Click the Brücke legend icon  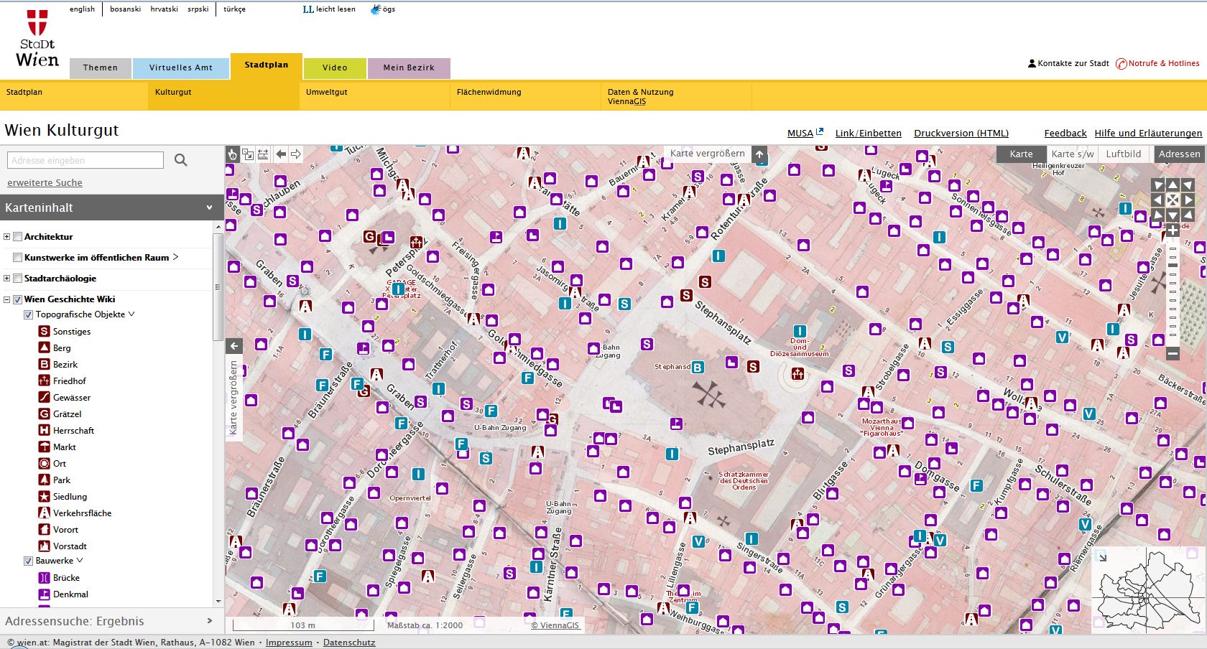click(44, 577)
